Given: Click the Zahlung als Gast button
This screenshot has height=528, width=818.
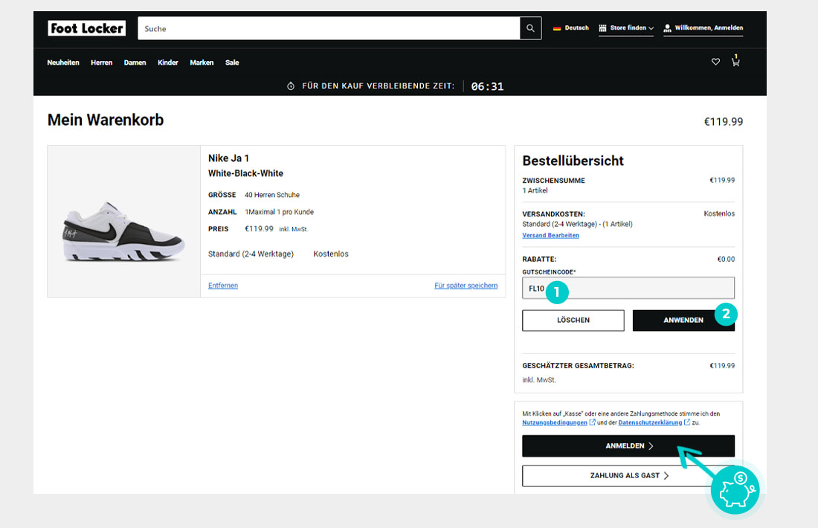Looking at the screenshot, I should (x=628, y=476).
